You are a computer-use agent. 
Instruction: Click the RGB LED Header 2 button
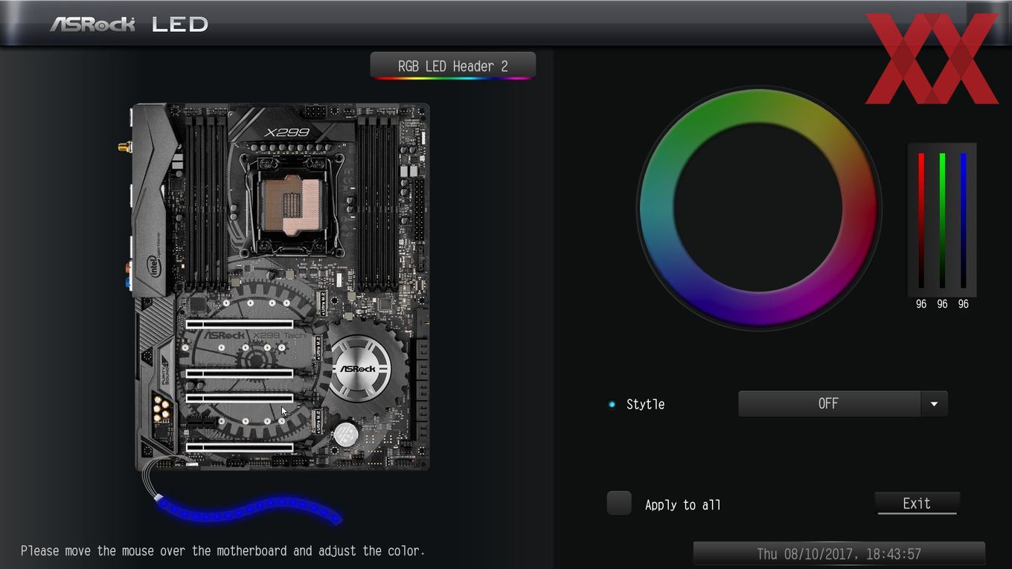452,66
